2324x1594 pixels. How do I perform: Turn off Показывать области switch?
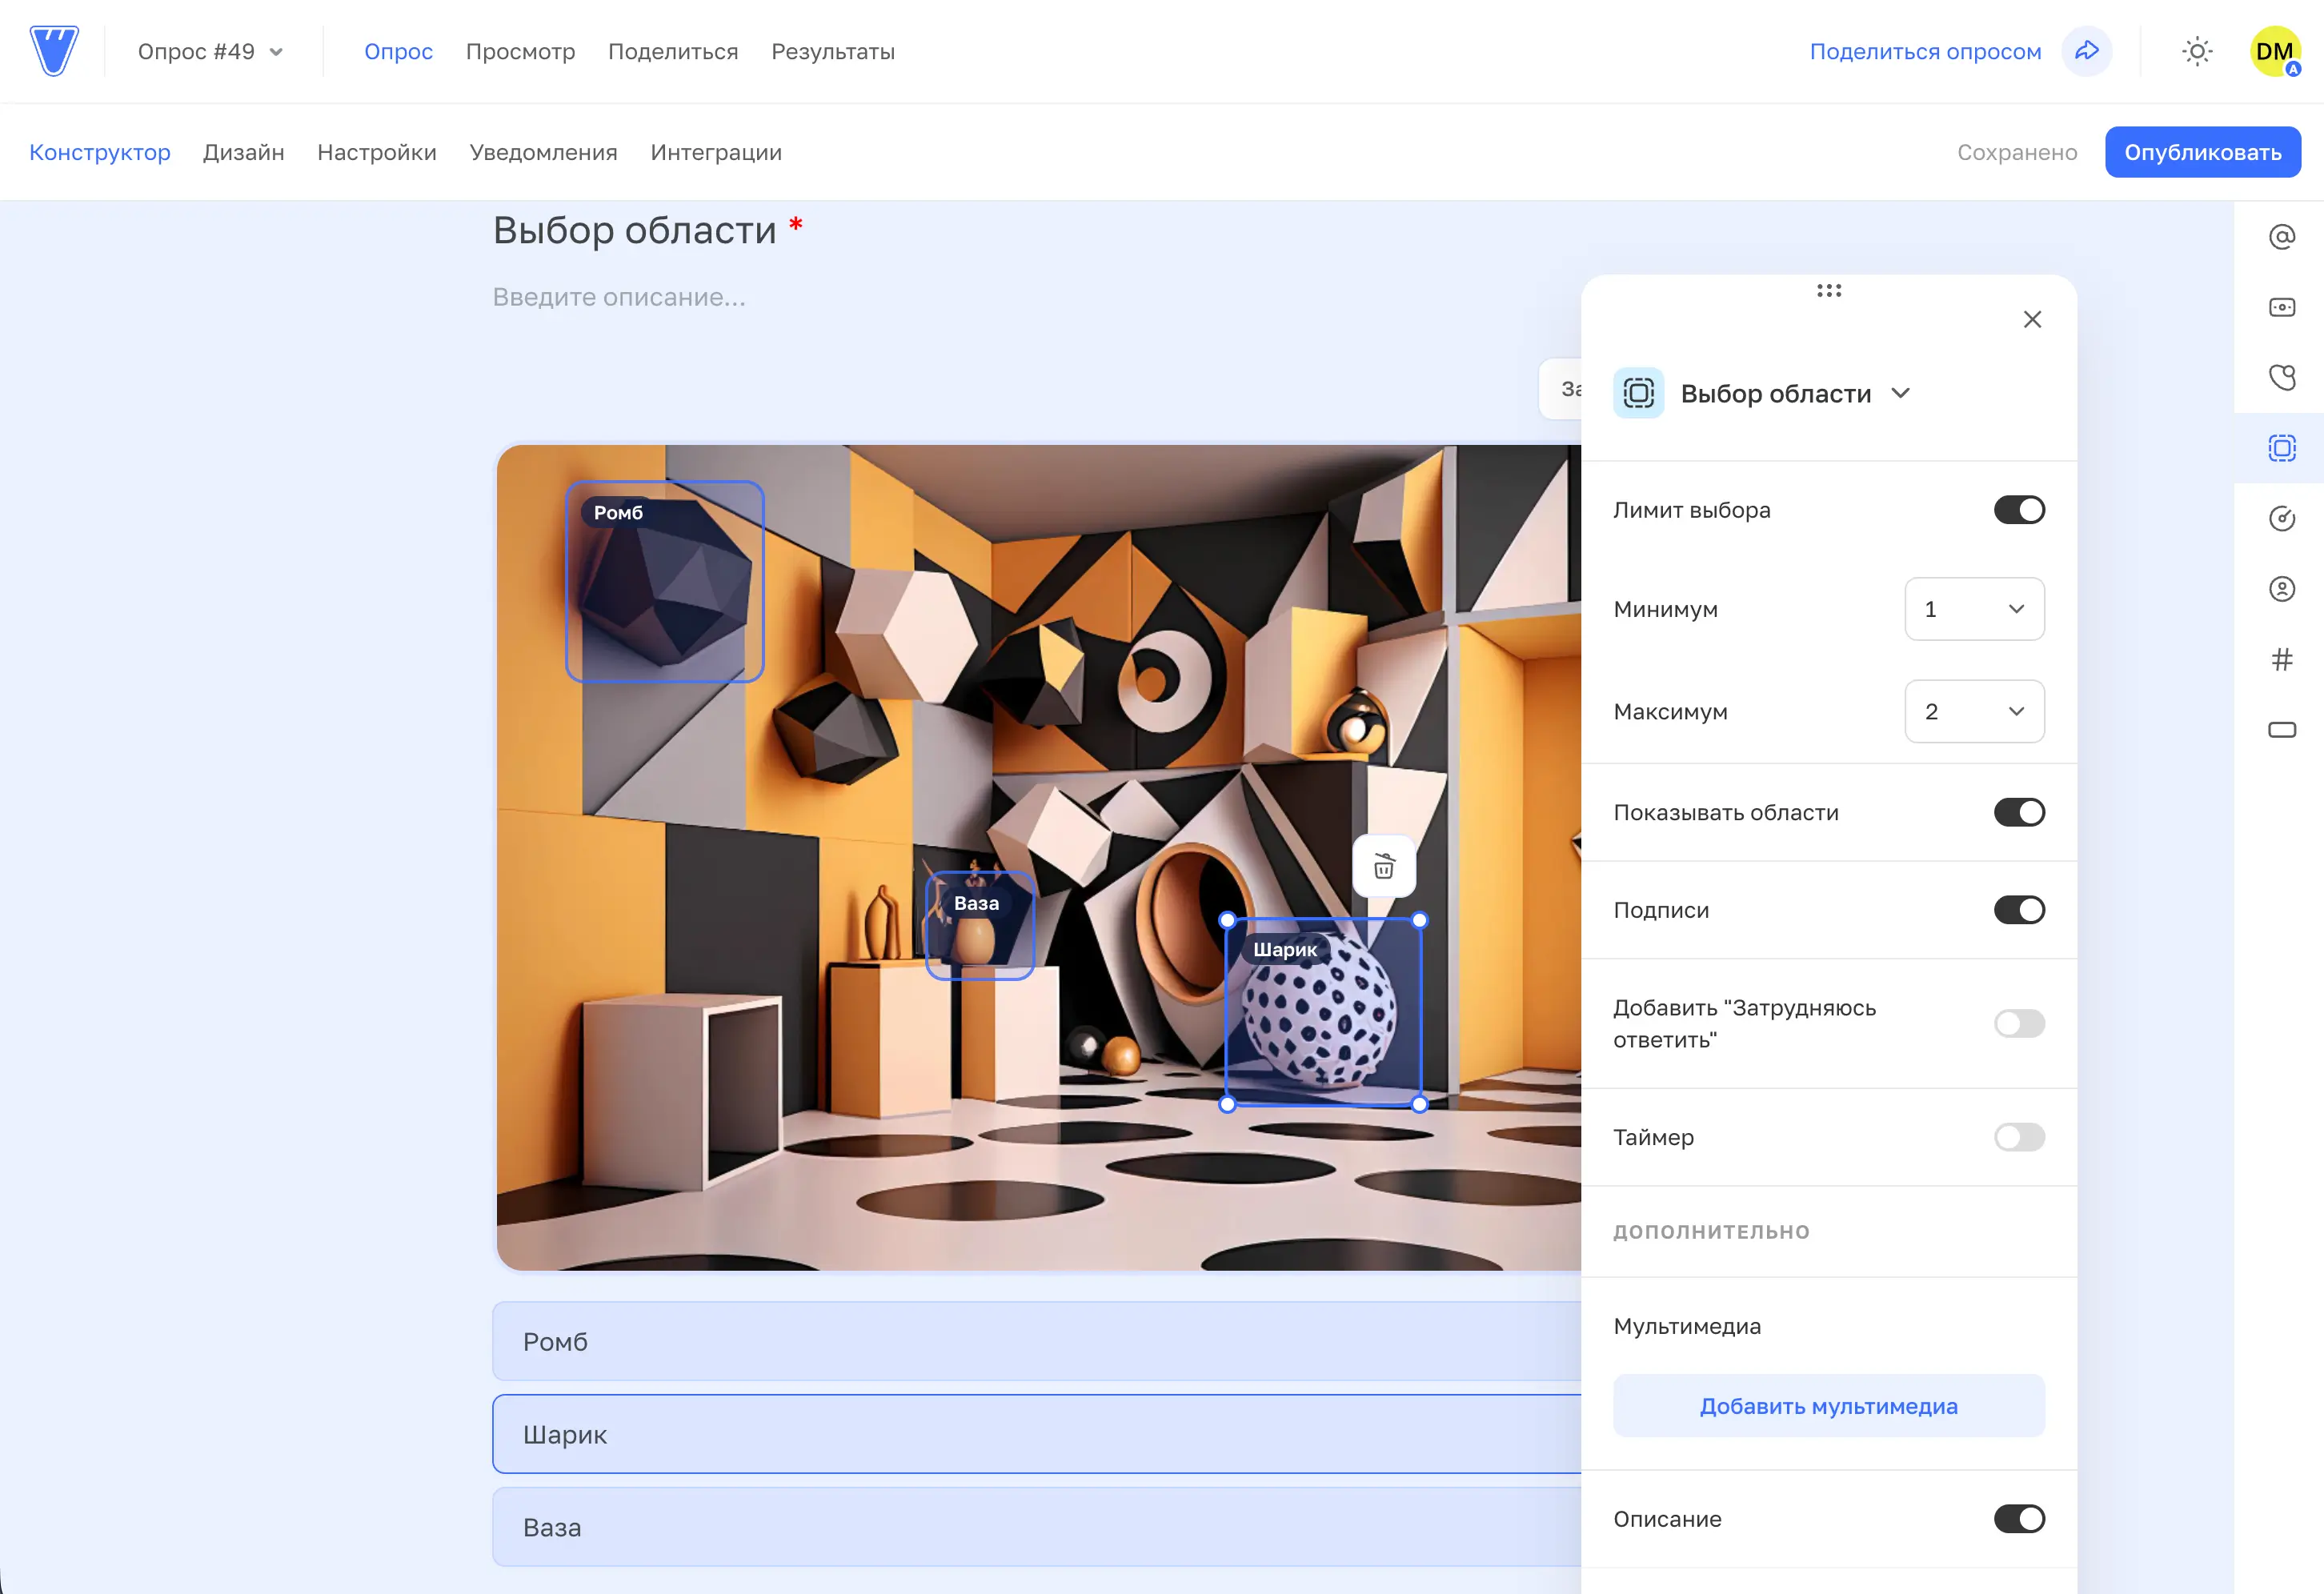[2018, 812]
